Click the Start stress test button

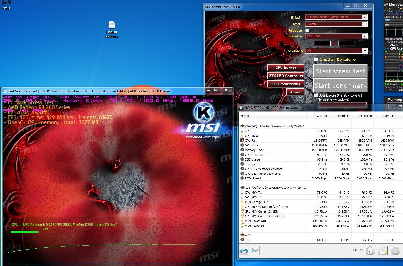point(340,71)
